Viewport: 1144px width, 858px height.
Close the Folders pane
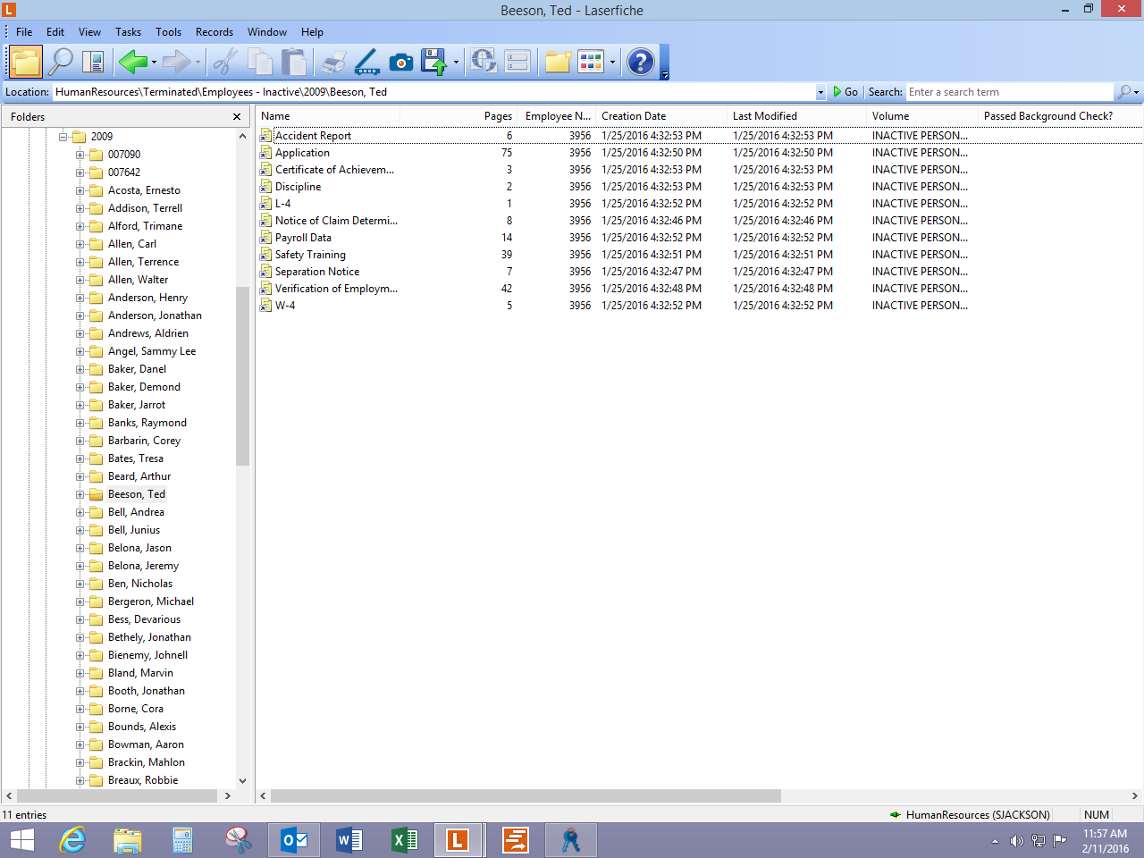(x=237, y=117)
